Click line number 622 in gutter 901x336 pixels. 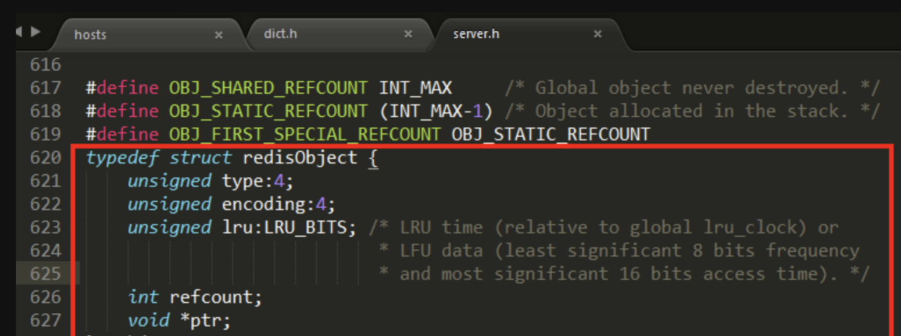pyautogui.click(x=45, y=204)
